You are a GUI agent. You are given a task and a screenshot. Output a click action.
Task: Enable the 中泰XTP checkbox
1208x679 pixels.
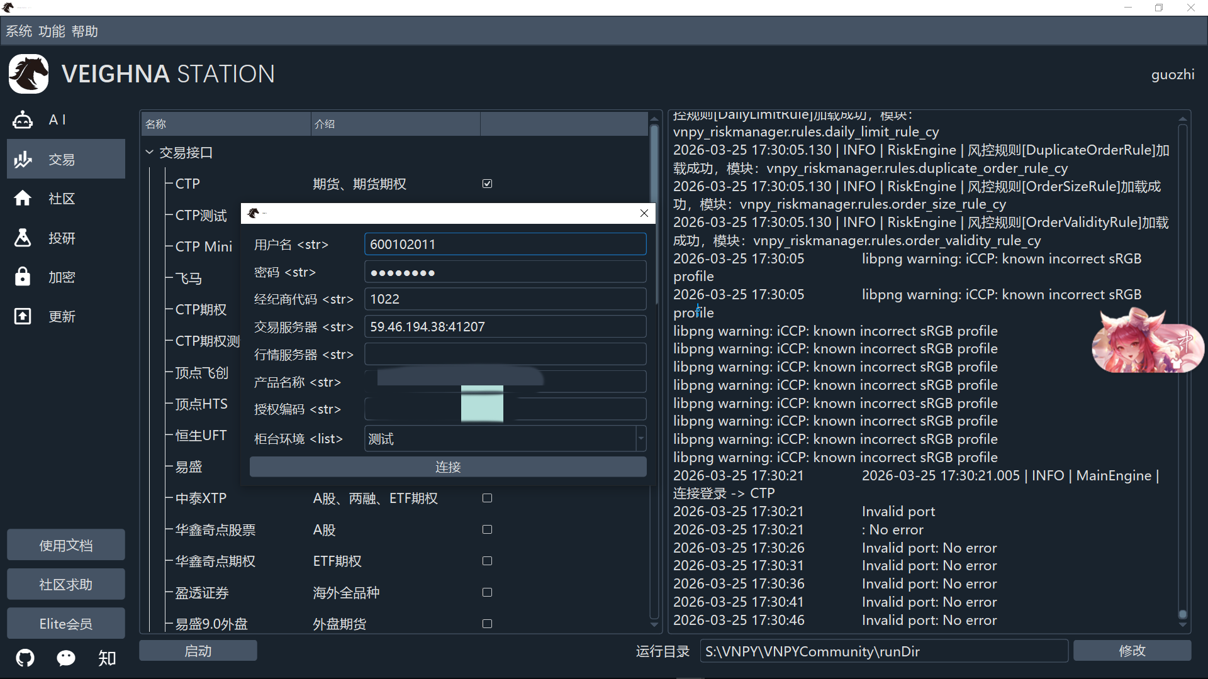coord(487,498)
